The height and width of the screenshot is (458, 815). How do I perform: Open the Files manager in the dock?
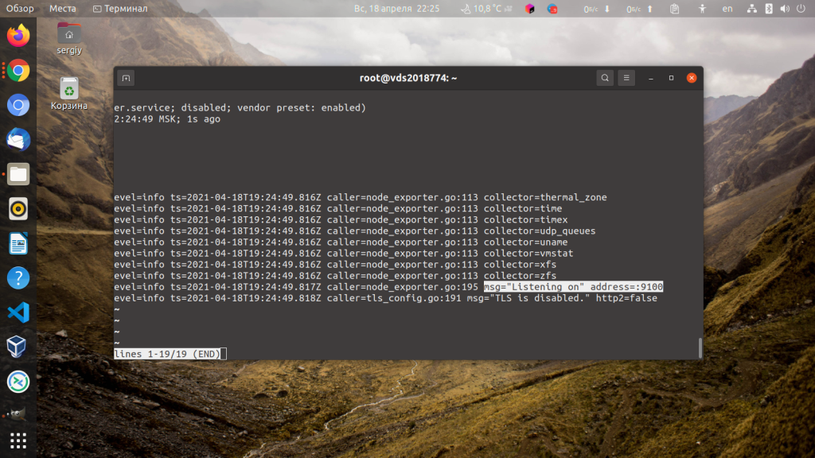(18, 174)
